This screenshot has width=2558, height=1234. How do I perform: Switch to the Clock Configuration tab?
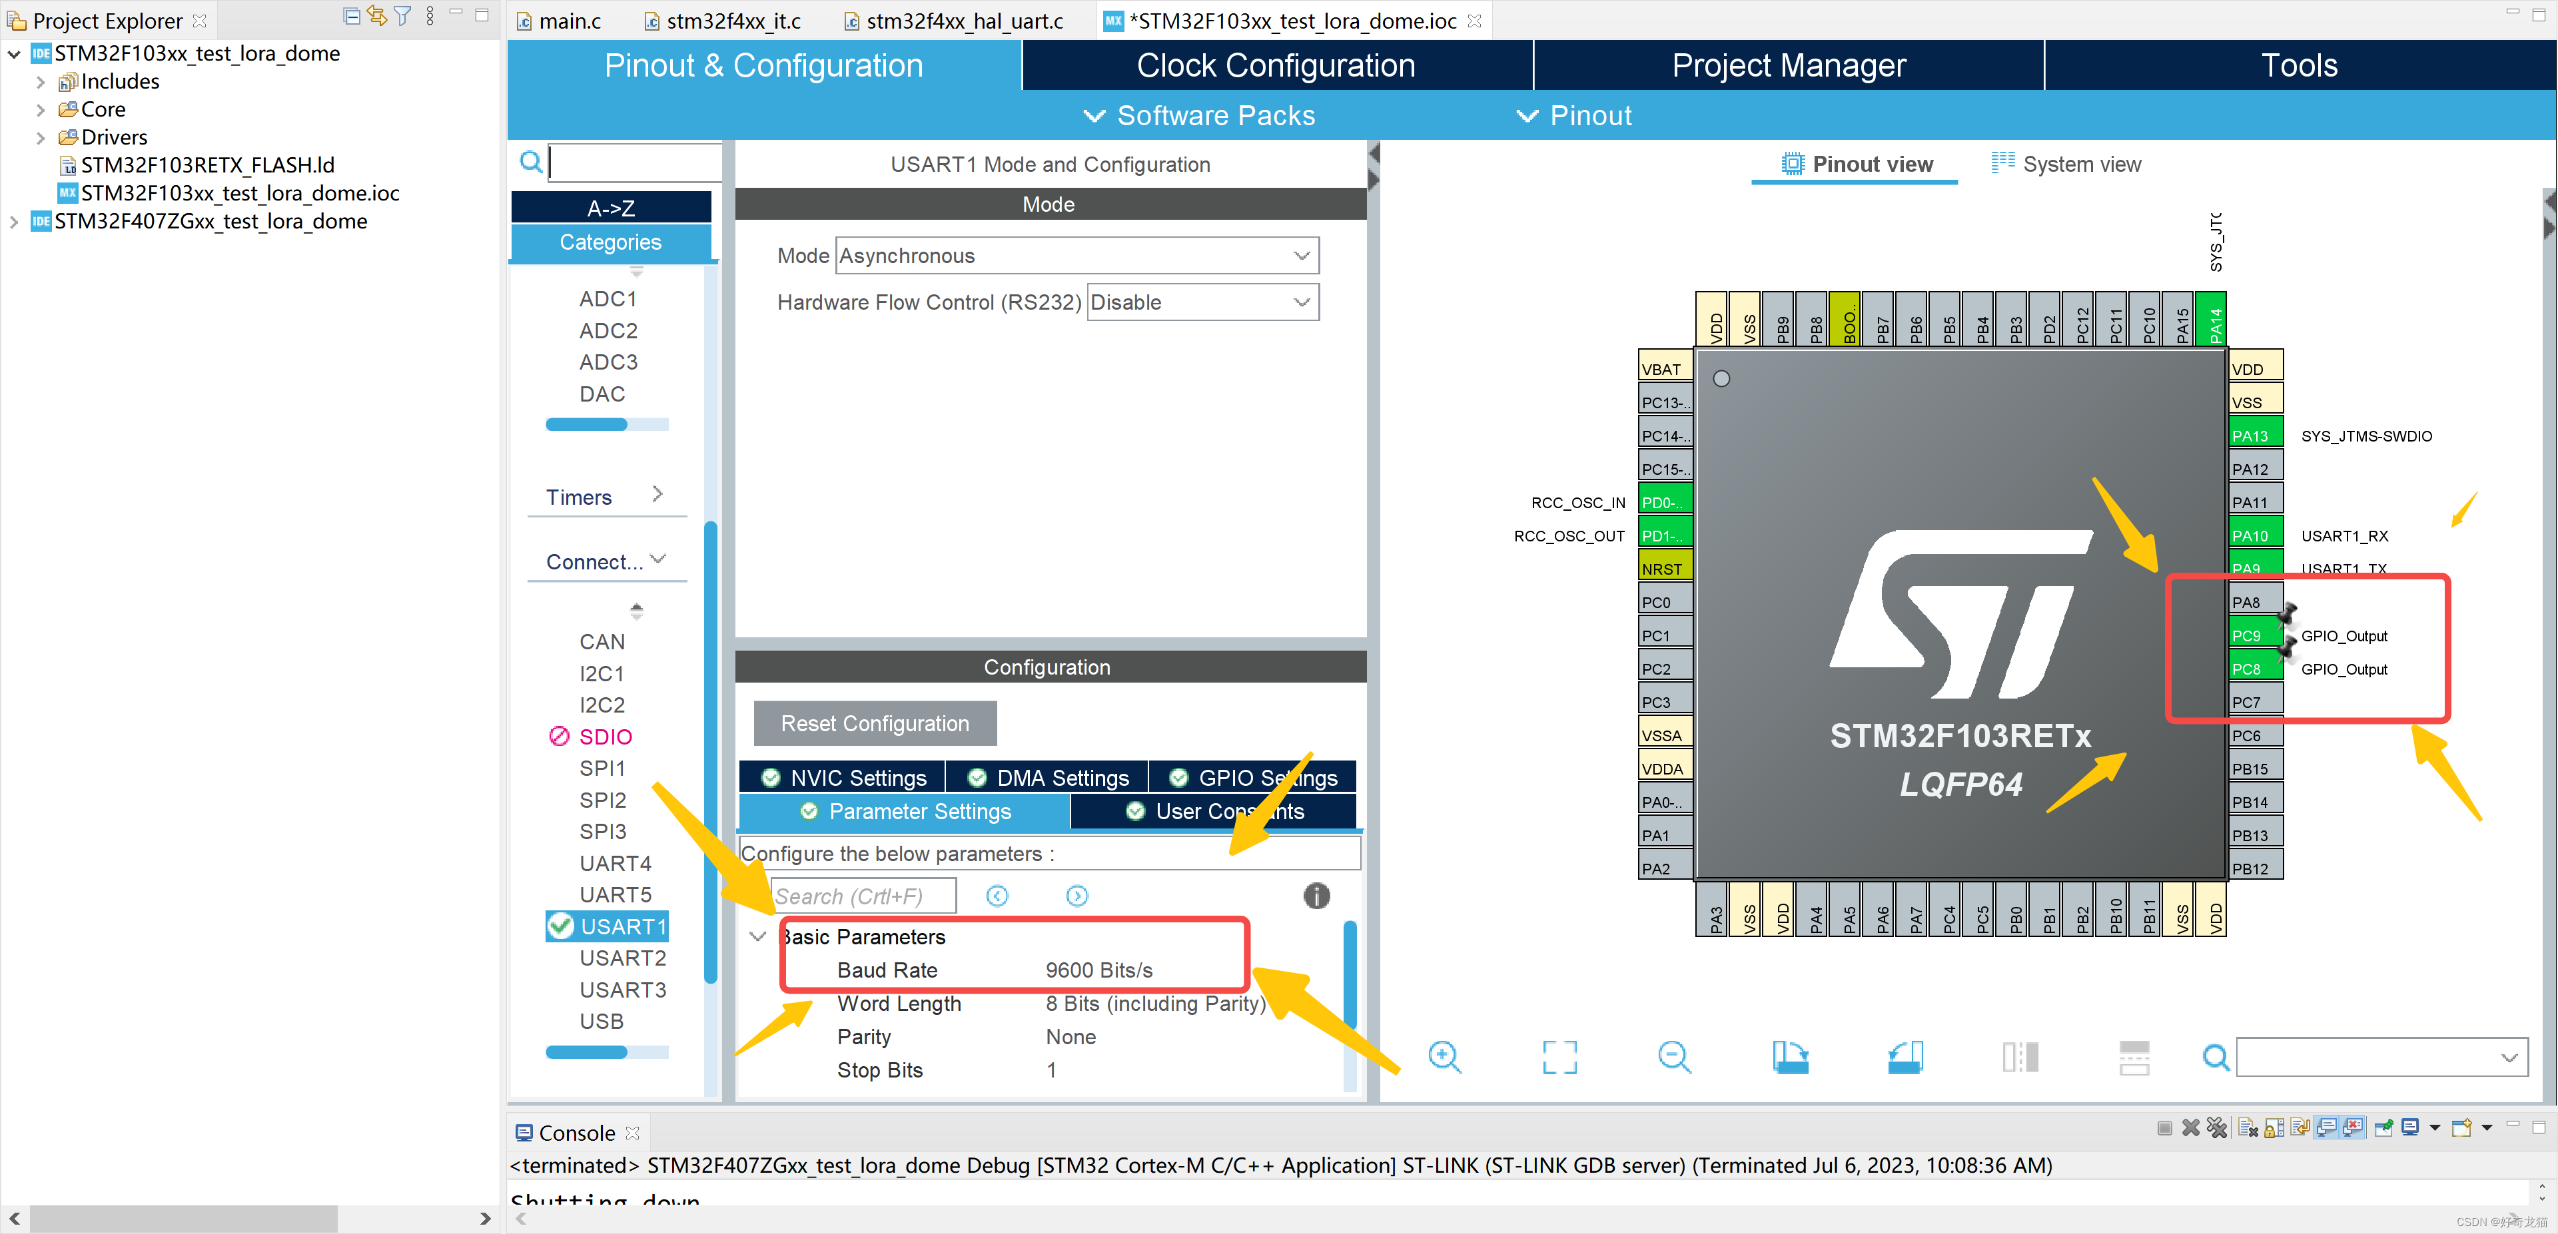[1276, 65]
